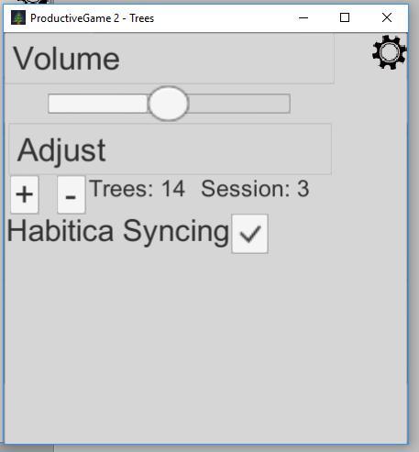
Task: Open settings with the gear icon
Action: click(389, 52)
